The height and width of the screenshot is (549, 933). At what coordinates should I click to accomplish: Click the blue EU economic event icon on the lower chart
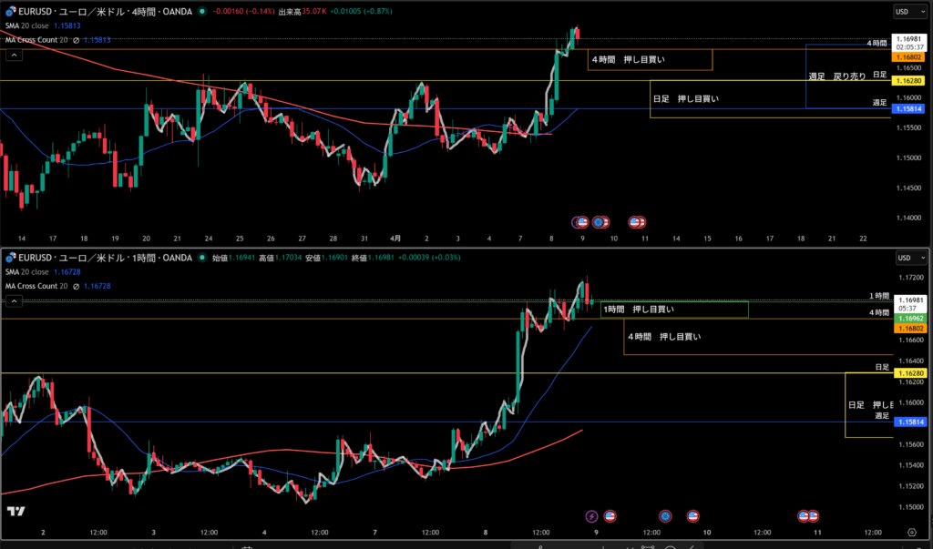point(665,516)
